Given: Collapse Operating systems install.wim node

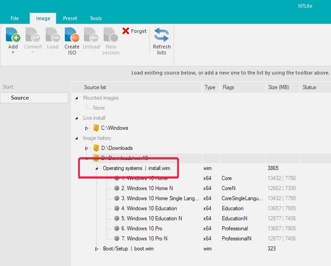Looking at the screenshot, I should point(97,168).
